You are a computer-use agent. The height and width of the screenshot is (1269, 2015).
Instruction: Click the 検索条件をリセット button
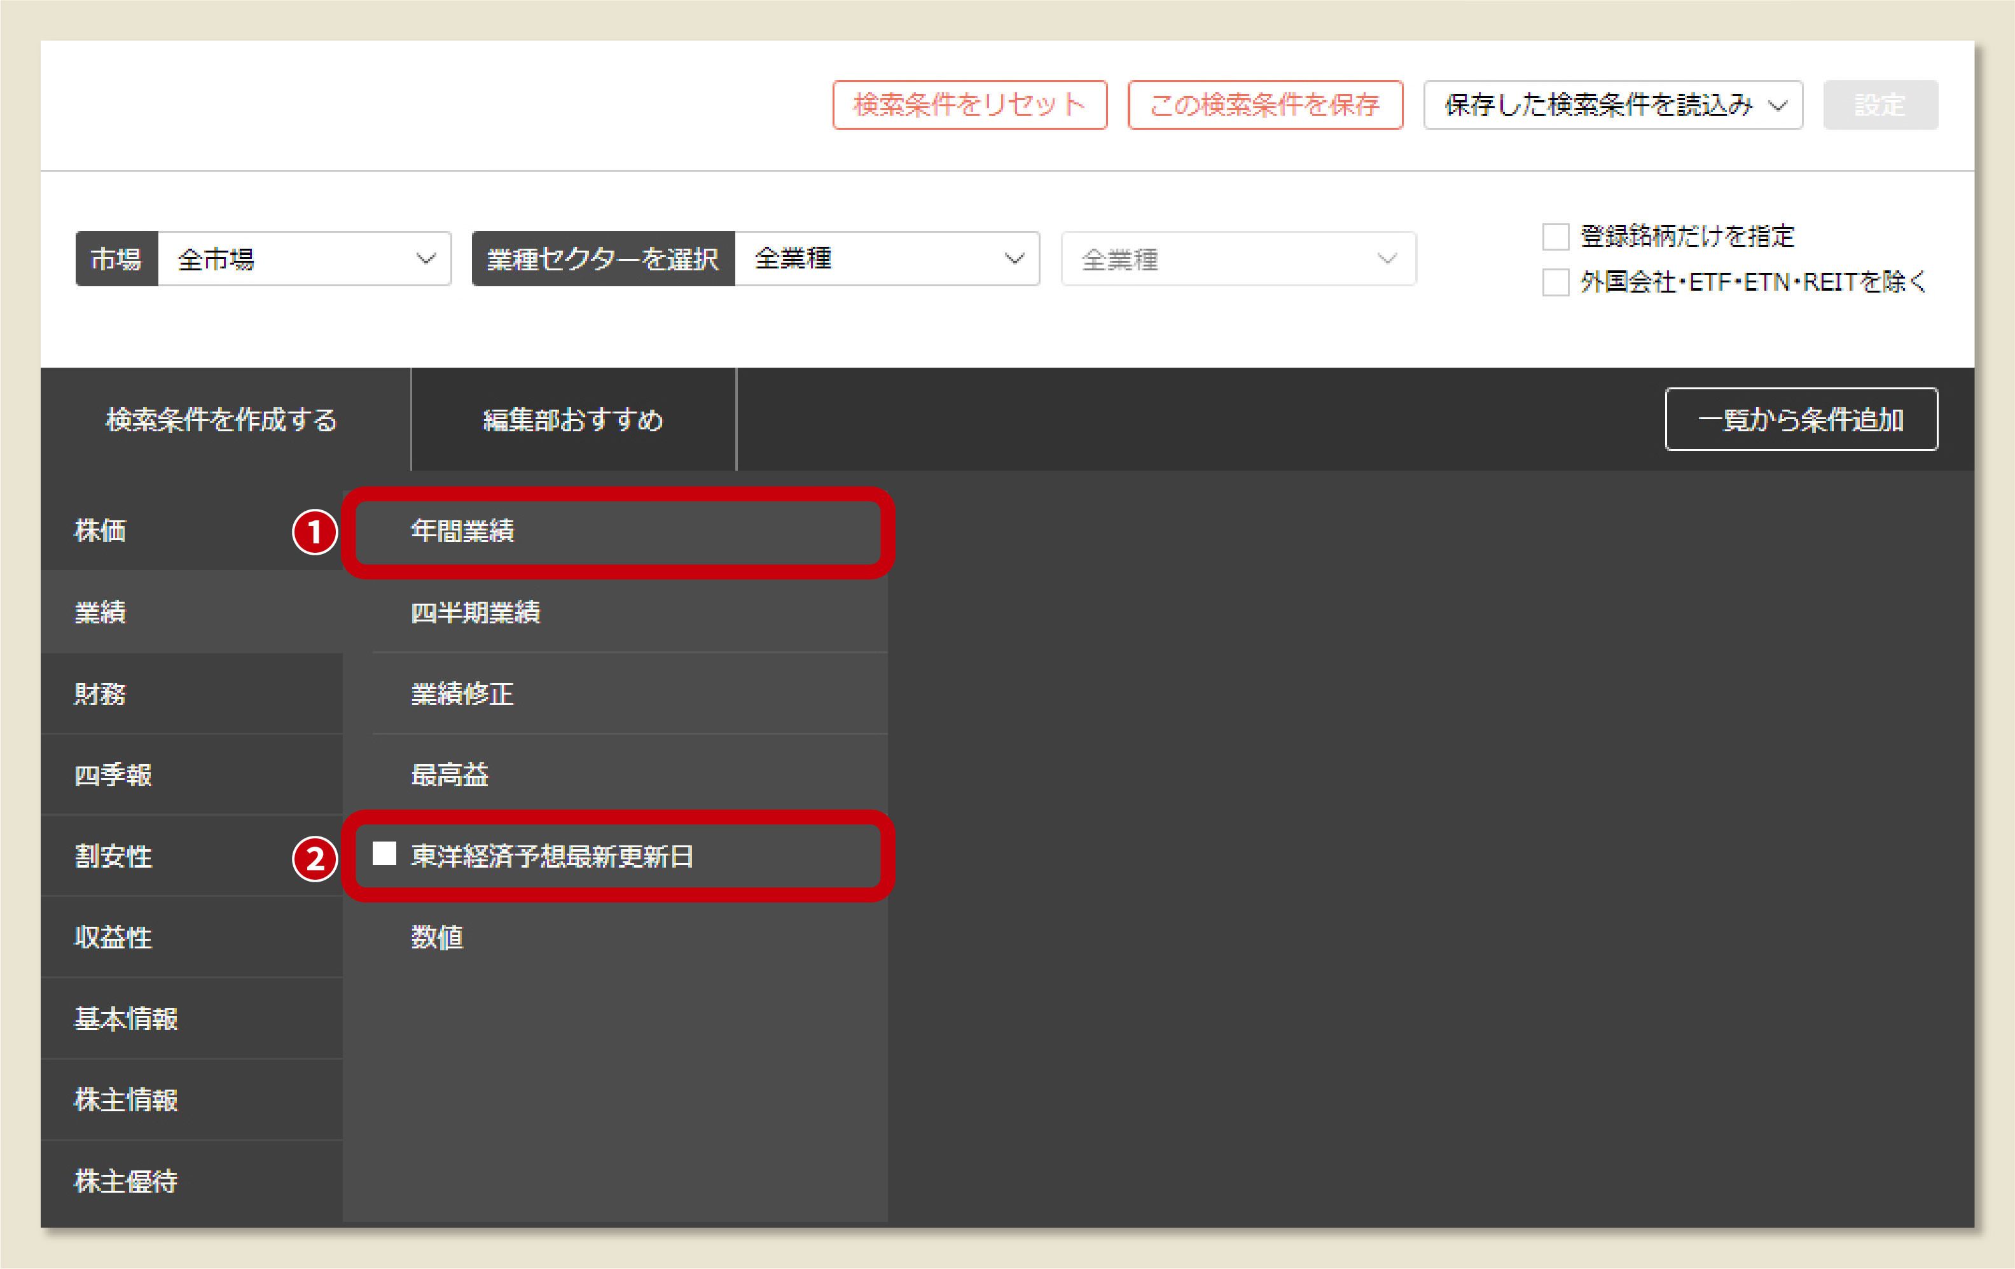pyautogui.click(x=969, y=104)
